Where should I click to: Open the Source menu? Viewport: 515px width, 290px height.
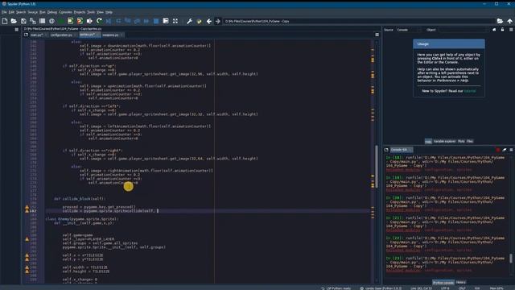click(x=32, y=12)
